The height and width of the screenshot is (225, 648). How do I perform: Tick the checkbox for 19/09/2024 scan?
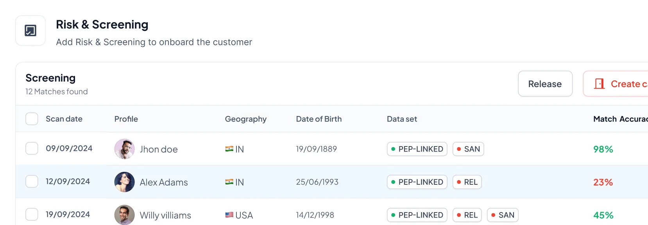(x=32, y=214)
